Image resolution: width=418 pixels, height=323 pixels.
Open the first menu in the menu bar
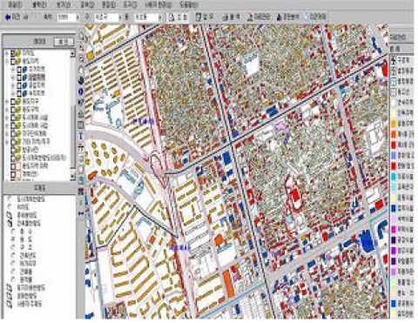15,4
